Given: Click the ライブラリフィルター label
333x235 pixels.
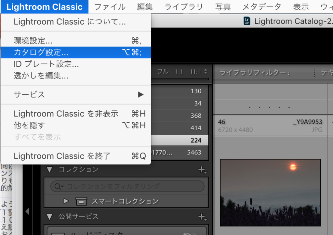Looking at the screenshot, I should click(255, 73).
